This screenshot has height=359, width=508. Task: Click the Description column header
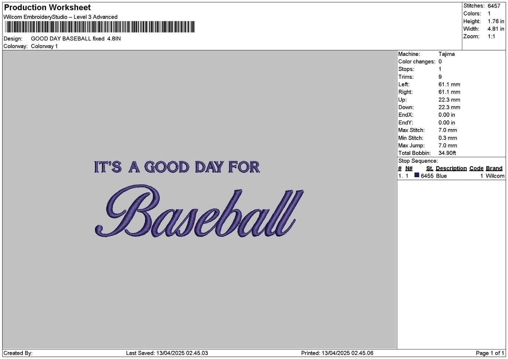tap(451, 168)
